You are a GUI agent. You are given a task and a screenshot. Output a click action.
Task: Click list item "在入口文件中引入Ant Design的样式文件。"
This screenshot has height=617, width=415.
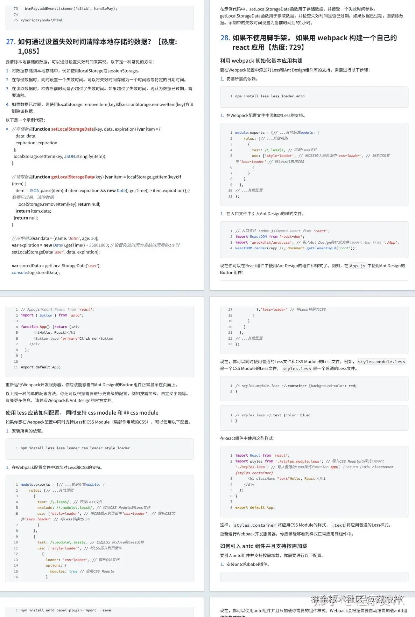tap(266, 214)
